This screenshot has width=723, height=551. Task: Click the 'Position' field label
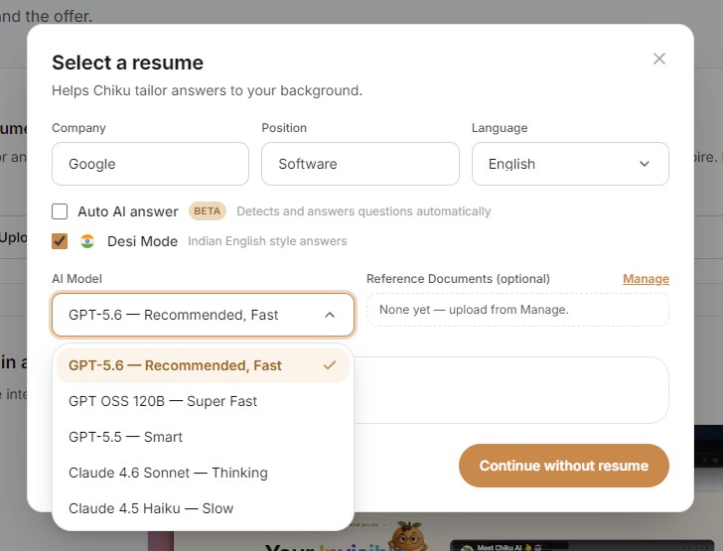pyautogui.click(x=284, y=128)
